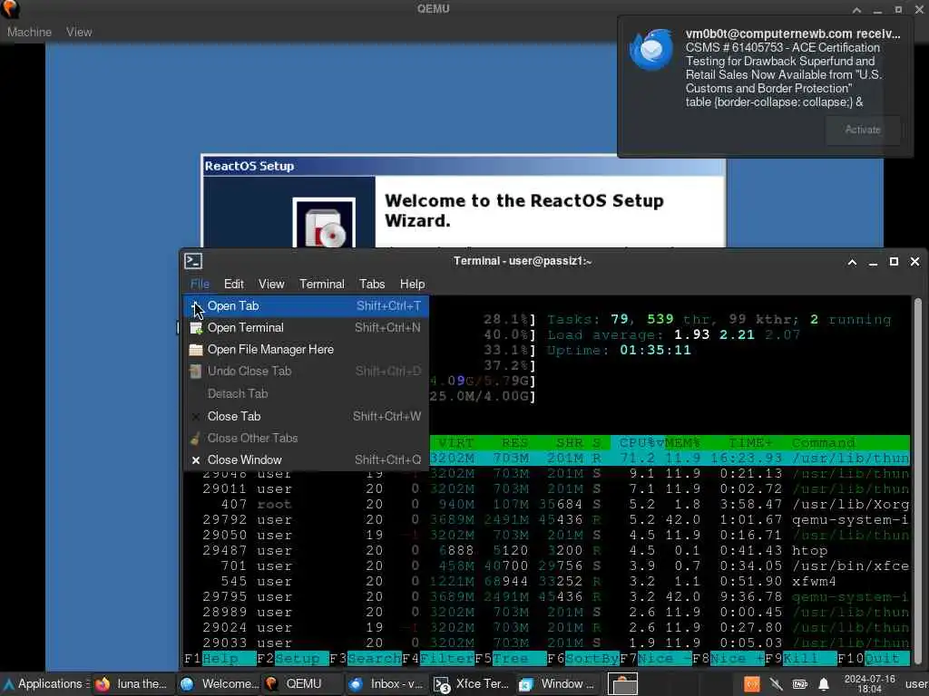
Task: Open QEMU View menu
Action: 79,32
